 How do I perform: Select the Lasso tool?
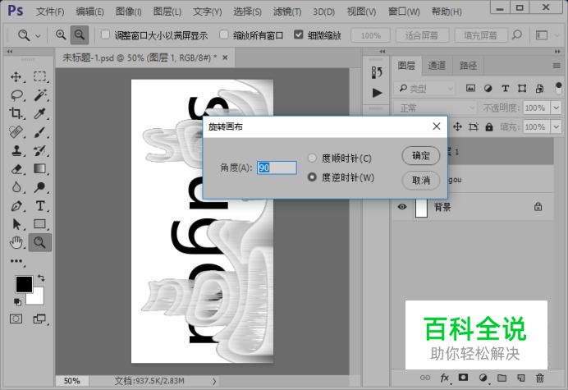[x=16, y=95]
